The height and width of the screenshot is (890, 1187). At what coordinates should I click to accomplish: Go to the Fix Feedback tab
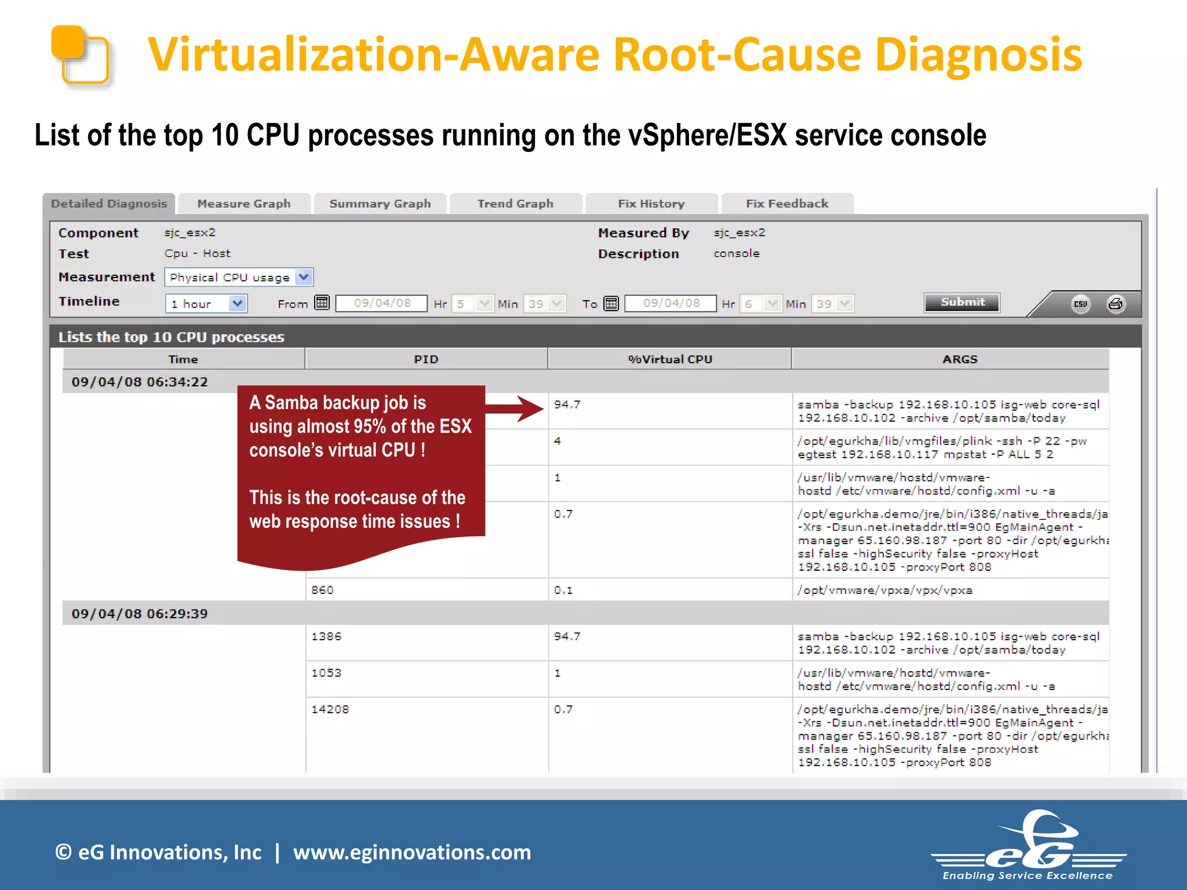(787, 203)
